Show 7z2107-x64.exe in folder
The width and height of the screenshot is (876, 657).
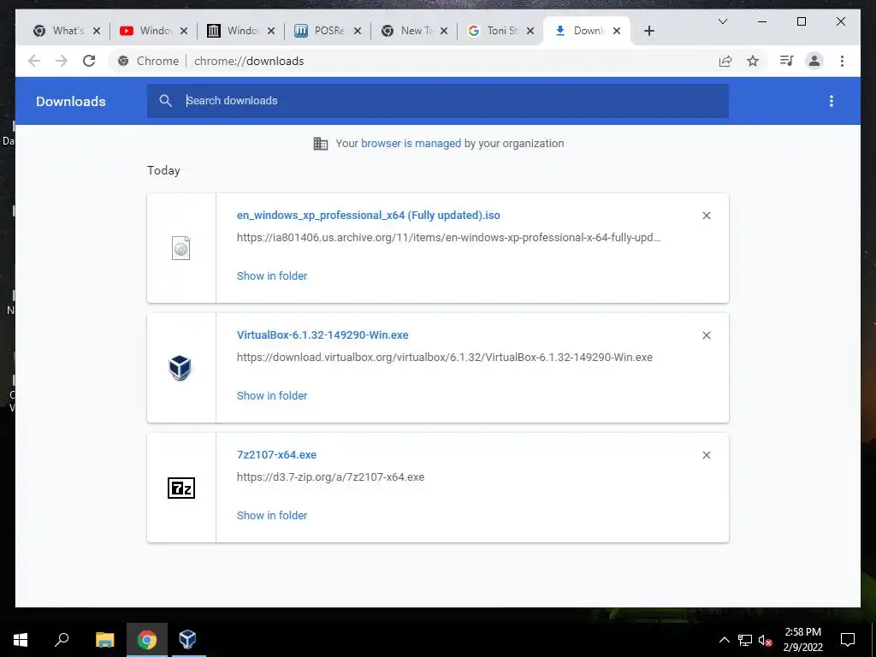click(272, 516)
